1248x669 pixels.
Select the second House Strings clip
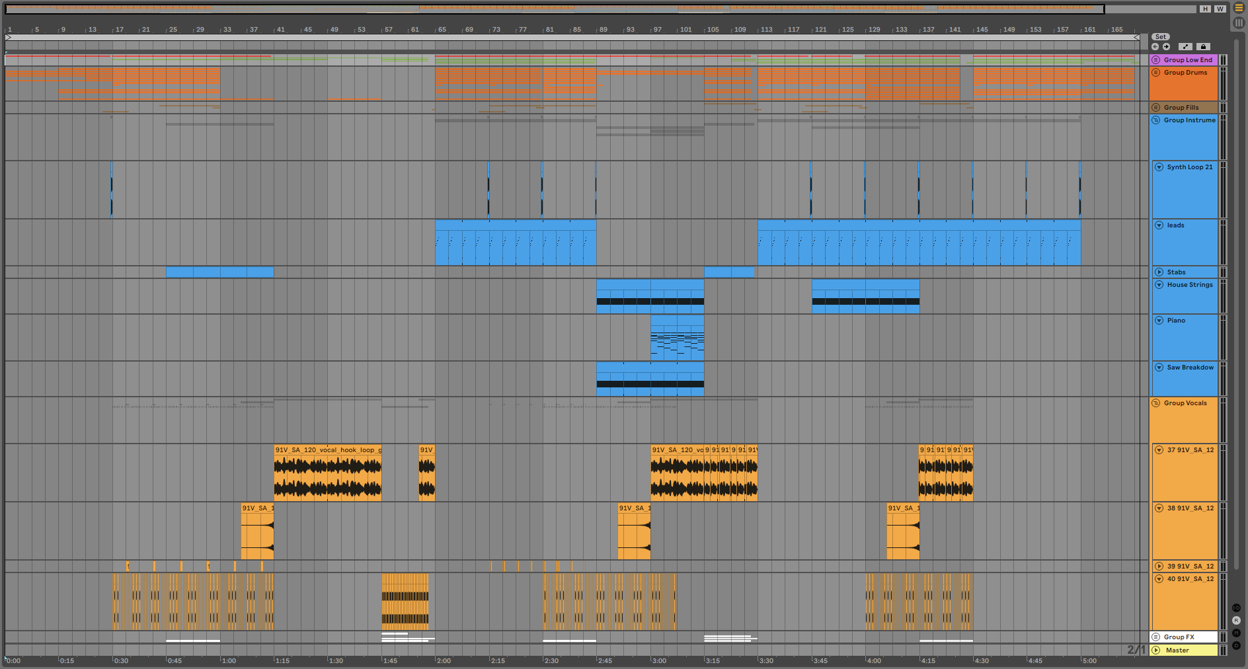(x=866, y=296)
